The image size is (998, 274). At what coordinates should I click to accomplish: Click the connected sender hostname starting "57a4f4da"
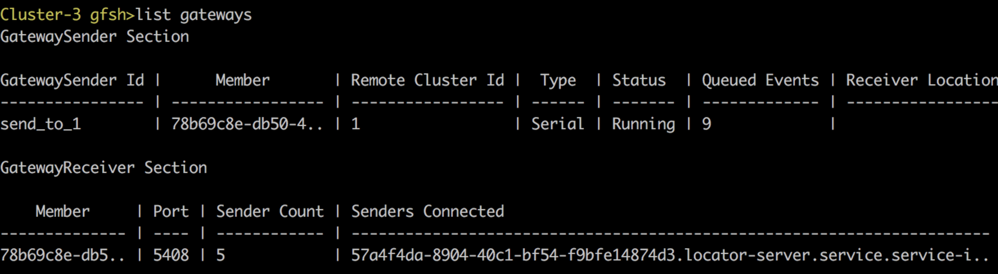(669, 255)
